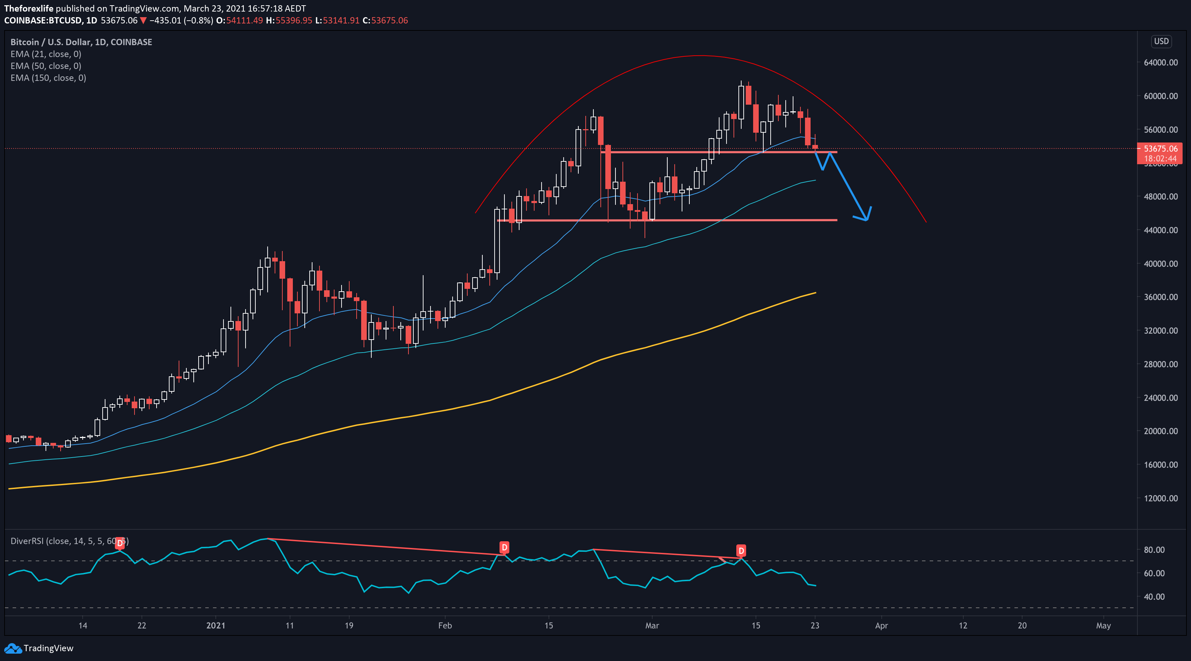Viewport: 1191px width, 661px height.
Task: Click the first RSI divergence D marker near December
Action: click(120, 543)
